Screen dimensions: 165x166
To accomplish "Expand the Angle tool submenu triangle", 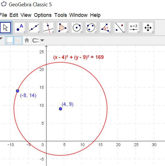I will [x=110, y=32].
